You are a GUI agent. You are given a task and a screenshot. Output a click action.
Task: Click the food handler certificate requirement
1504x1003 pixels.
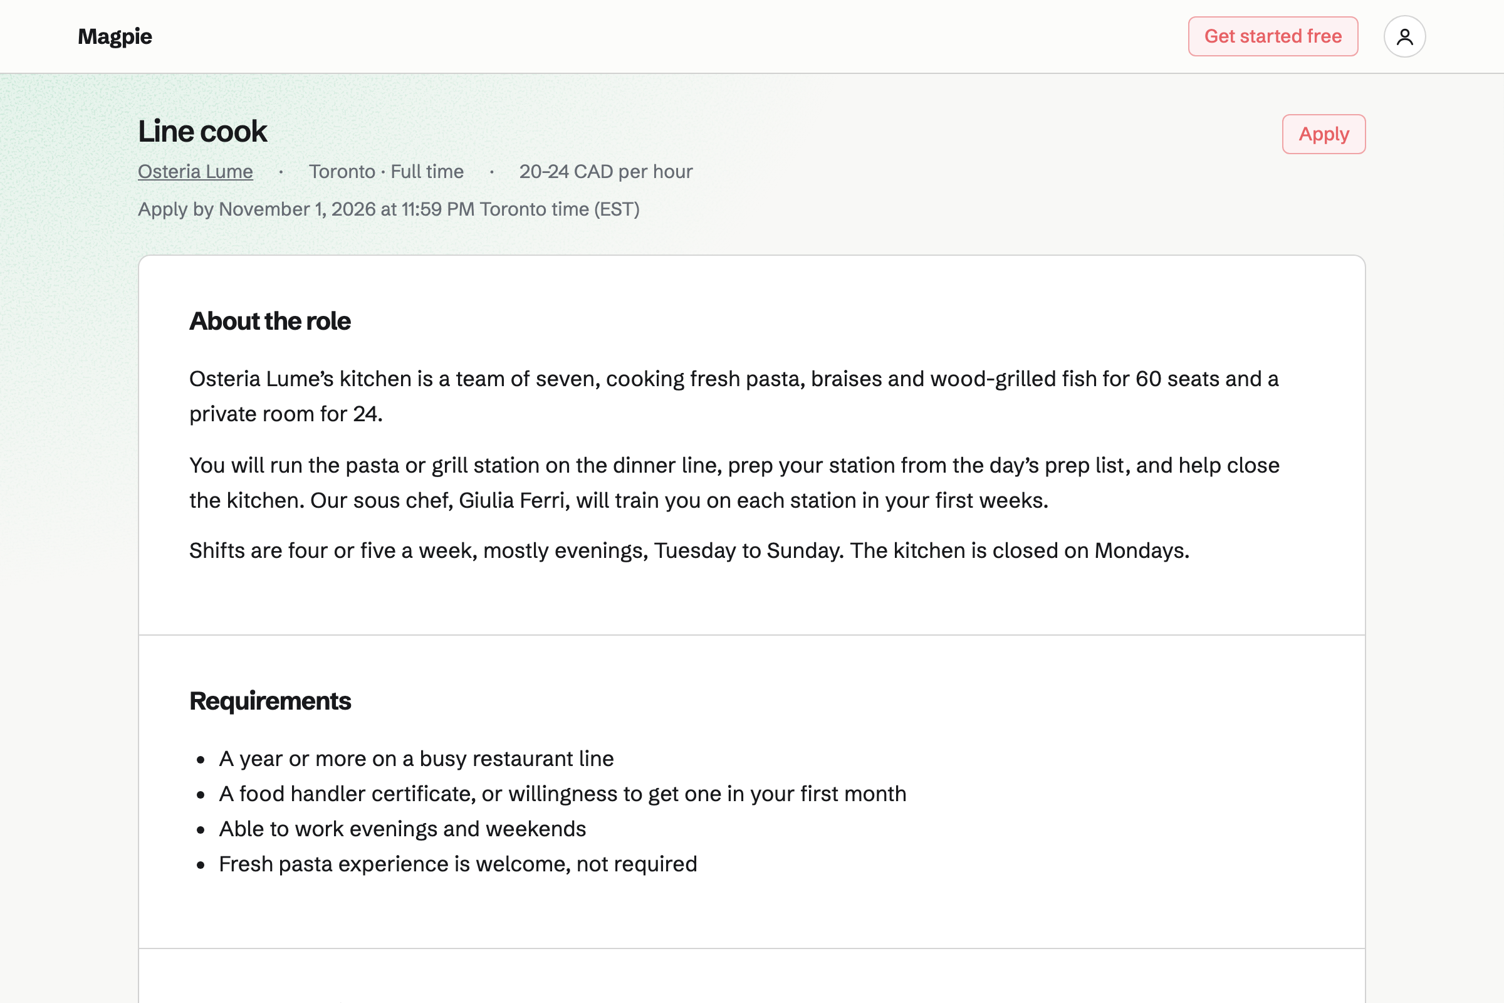[x=563, y=794]
